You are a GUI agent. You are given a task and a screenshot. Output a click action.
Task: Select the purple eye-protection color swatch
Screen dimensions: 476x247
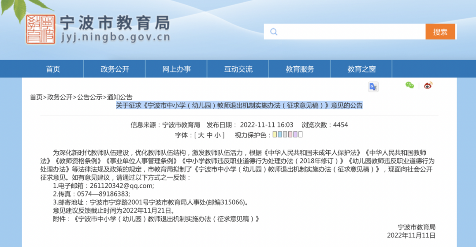[295, 134]
